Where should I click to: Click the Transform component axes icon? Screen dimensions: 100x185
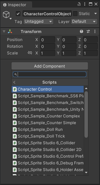[x=10, y=31]
